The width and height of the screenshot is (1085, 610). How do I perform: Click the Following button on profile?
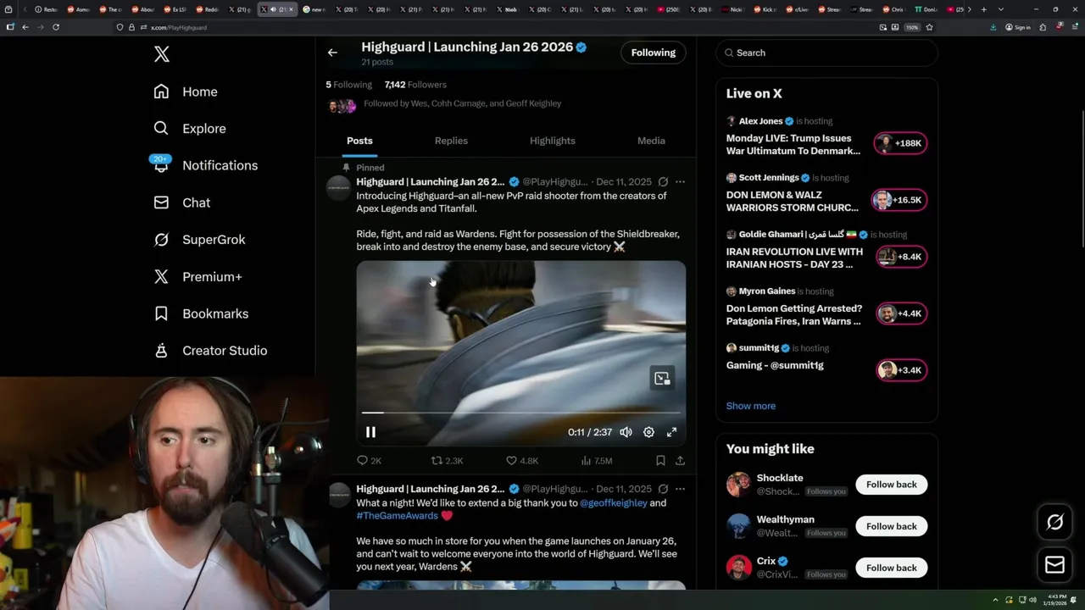653,53
